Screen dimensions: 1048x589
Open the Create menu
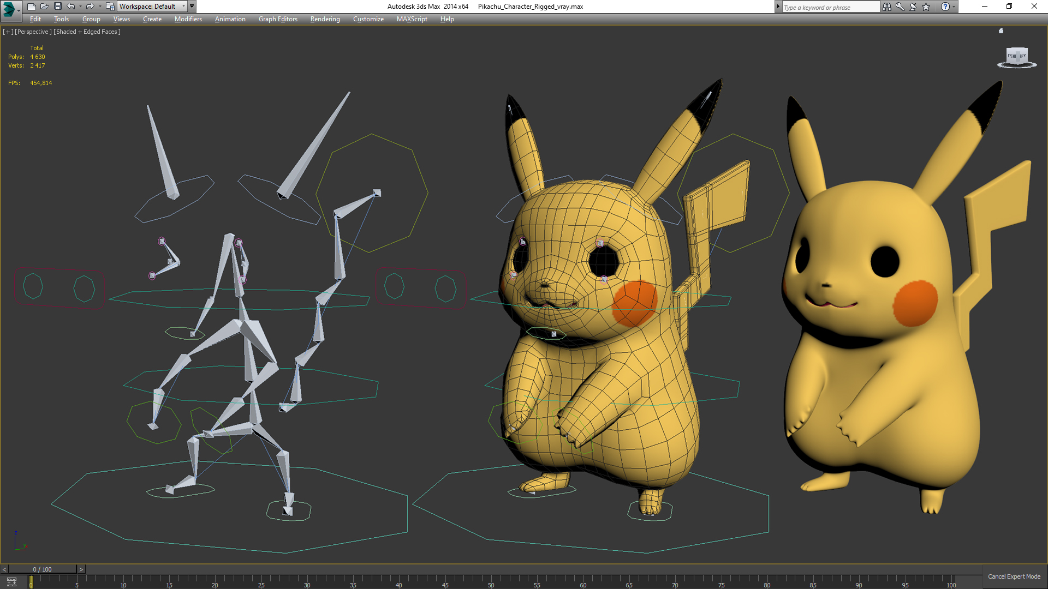(x=152, y=19)
